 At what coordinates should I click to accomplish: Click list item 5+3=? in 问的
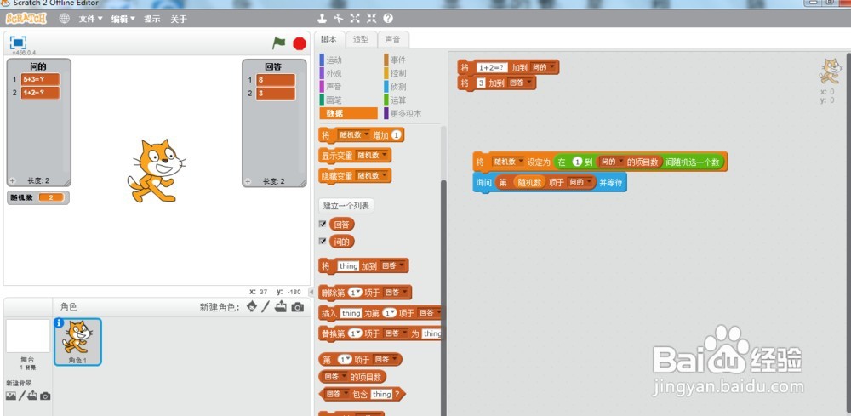click(x=40, y=79)
